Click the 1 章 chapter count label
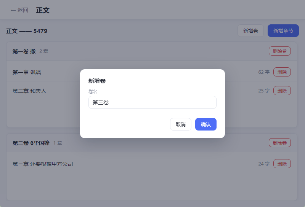This screenshot has width=305, height=207. [58, 143]
